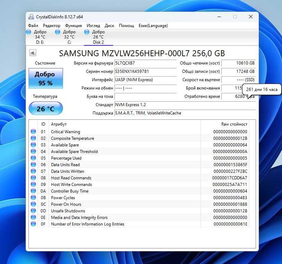Click raw value 000000000061E
282x264 pixels.
(230, 224)
